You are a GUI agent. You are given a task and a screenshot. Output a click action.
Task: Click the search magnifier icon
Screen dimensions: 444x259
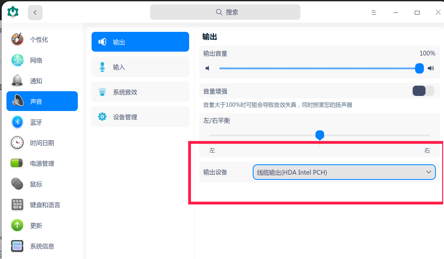pos(219,12)
